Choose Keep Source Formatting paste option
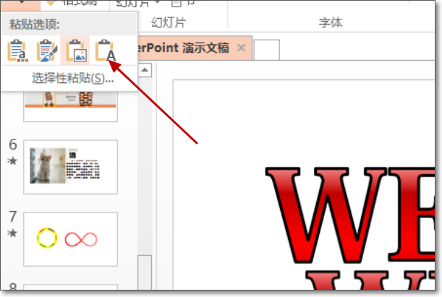This screenshot has width=442, height=297. click(47, 51)
